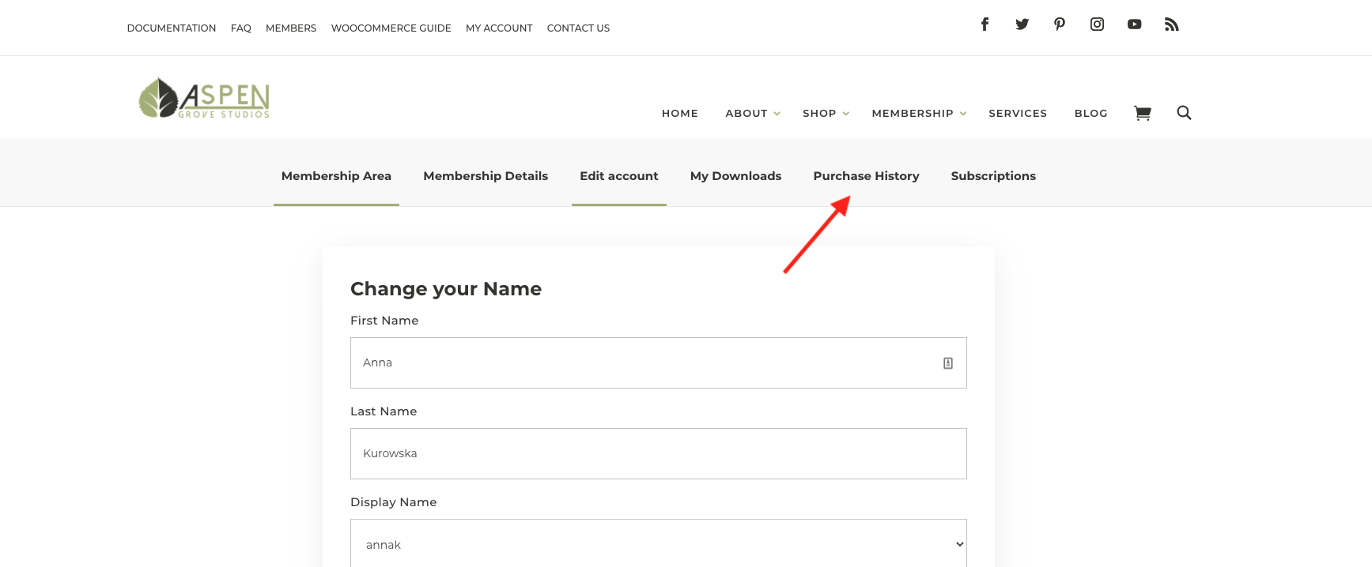Click the Last Name input field
Image resolution: width=1372 pixels, height=567 pixels.
[659, 454]
